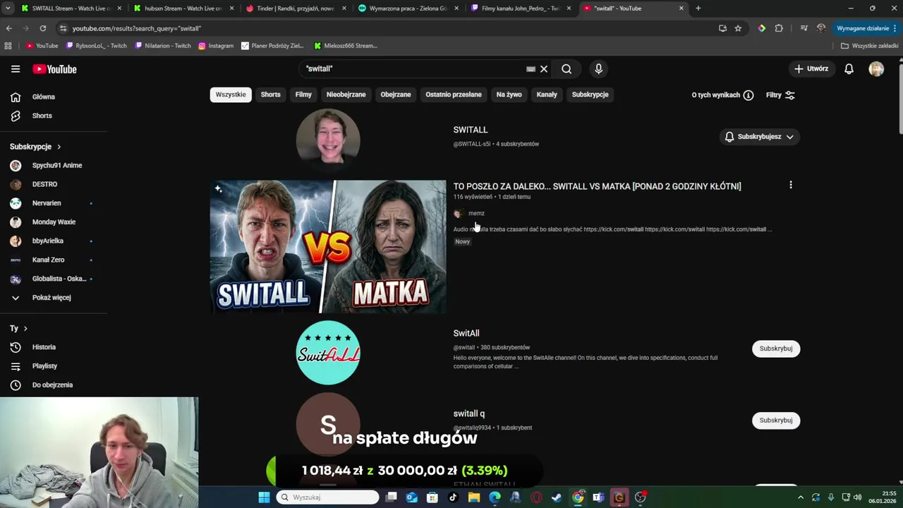Screen dimensions: 903x508
Task: Open Microsoft Teams from the taskbar
Action: pos(598,497)
